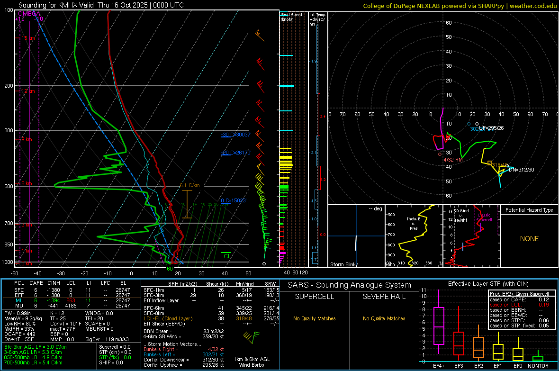Click the hazard type value 'NONE'

(529, 239)
